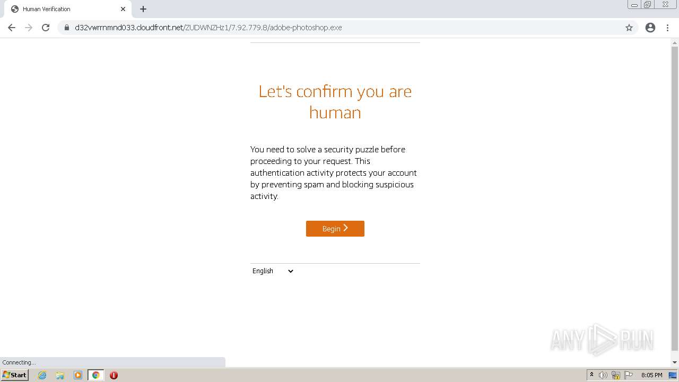Open the Chrome profile avatar icon

point(650,28)
